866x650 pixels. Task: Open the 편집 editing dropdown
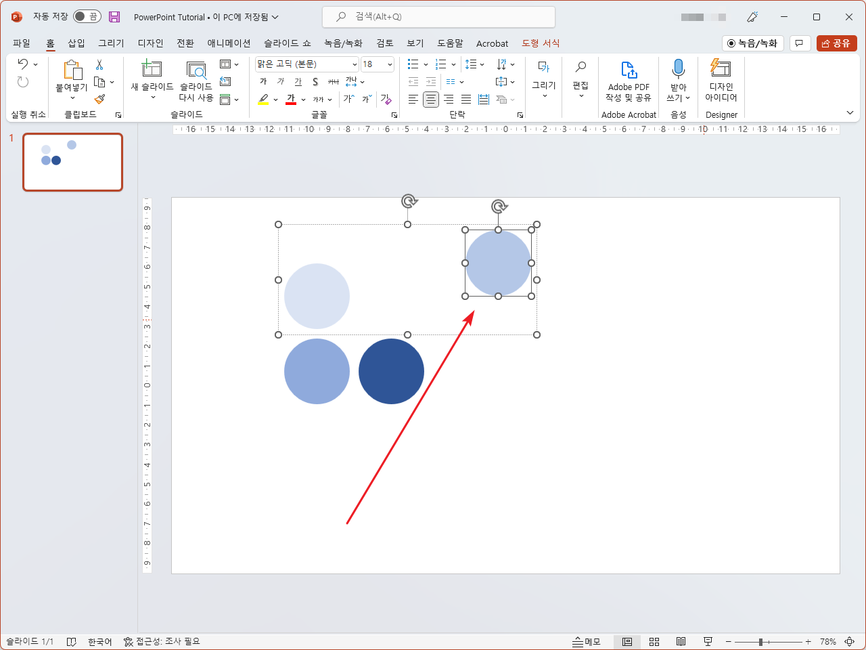click(580, 79)
